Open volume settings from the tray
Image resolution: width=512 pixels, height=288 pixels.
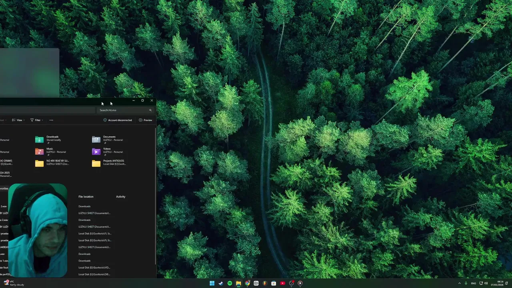[486, 283]
